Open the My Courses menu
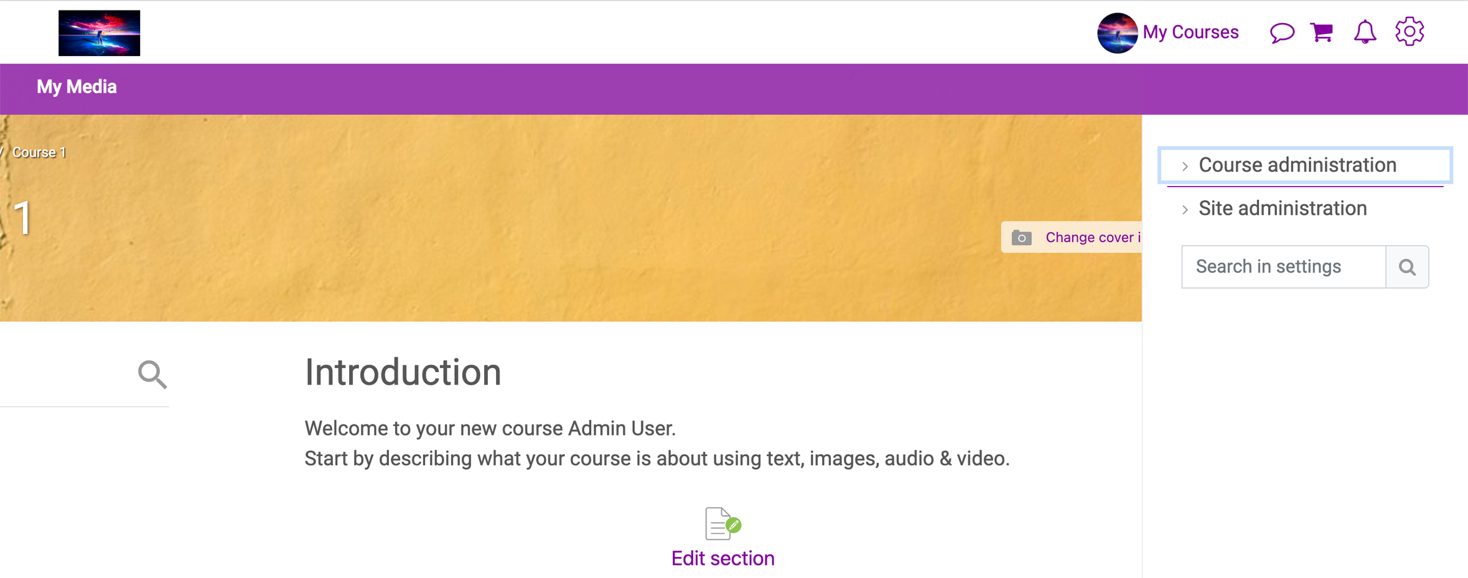The image size is (1468, 578). [x=1190, y=32]
